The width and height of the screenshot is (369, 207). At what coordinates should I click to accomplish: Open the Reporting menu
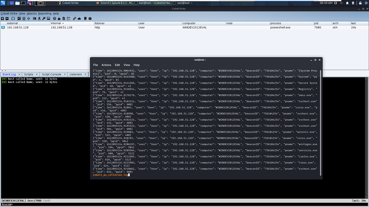pyautogui.click(x=45, y=13)
